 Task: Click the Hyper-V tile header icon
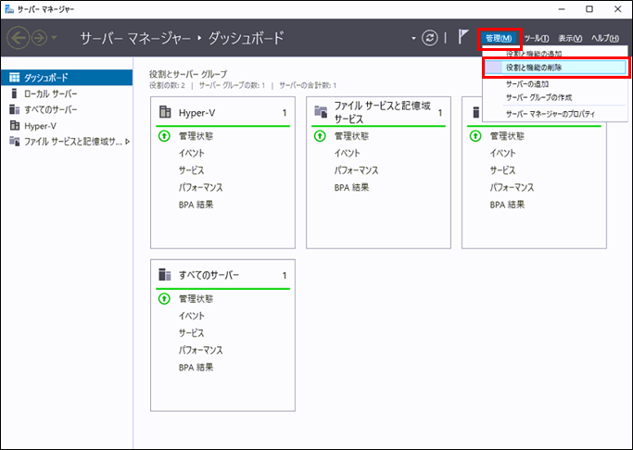165,112
